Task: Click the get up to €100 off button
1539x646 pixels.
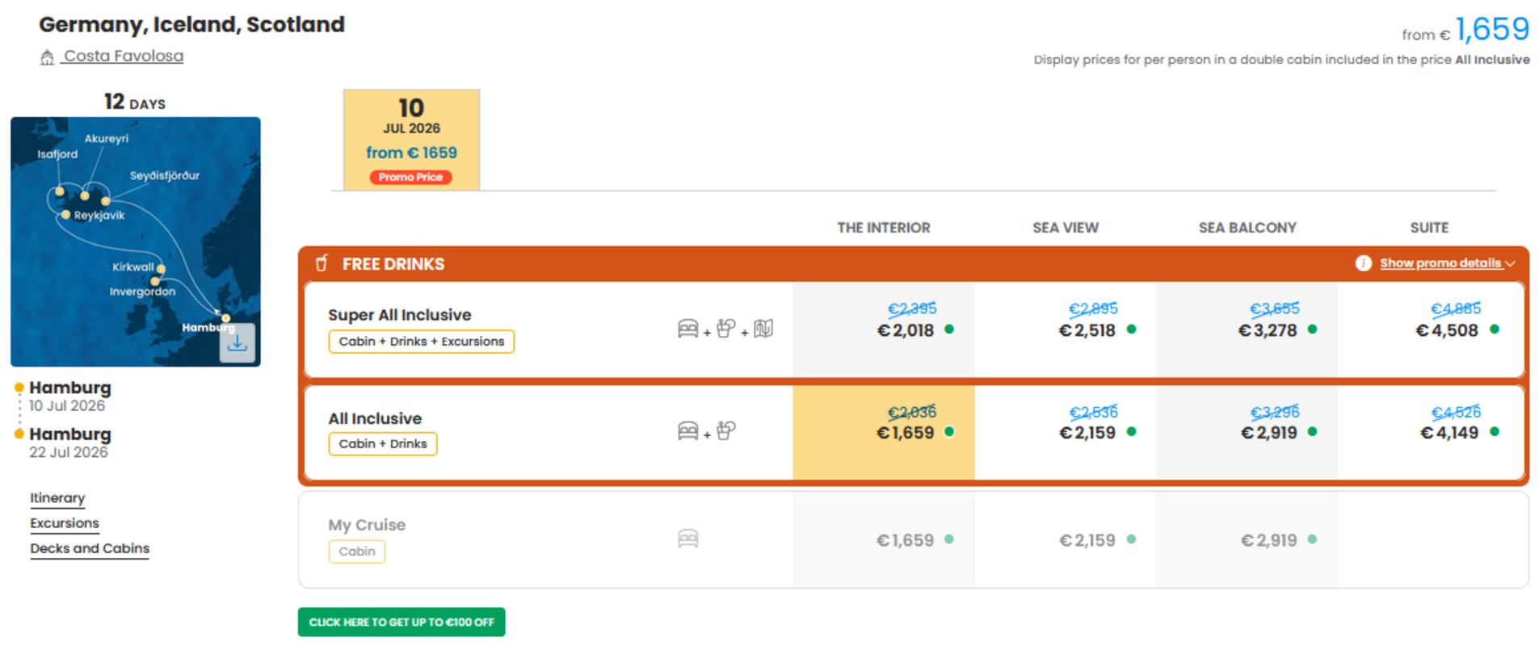Action: point(402,623)
